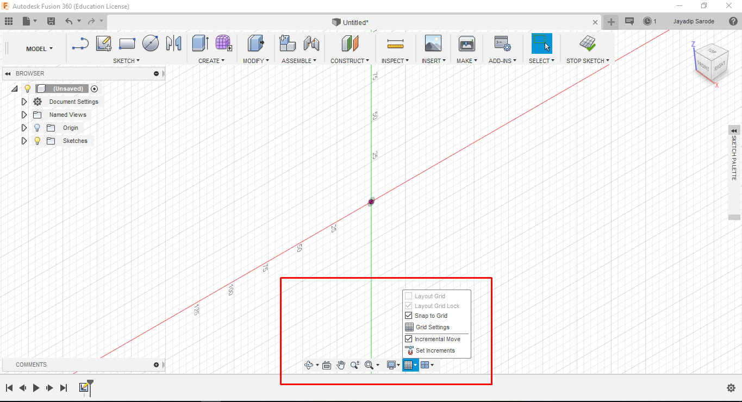Screen dimensions: 742x402
Task: Open the Orbit type dropdown arrow
Action: (317, 365)
